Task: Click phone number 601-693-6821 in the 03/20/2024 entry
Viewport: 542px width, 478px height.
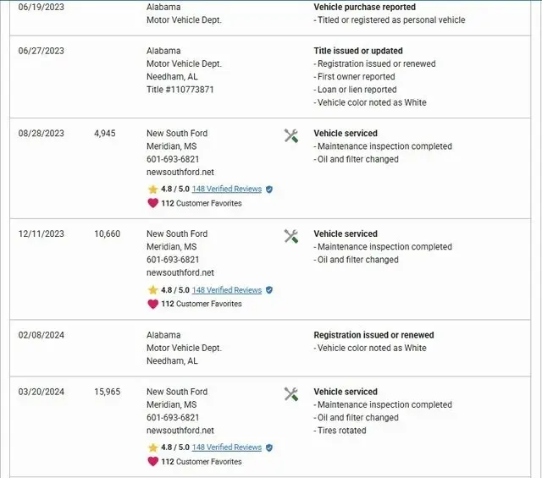Action: coord(173,418)
